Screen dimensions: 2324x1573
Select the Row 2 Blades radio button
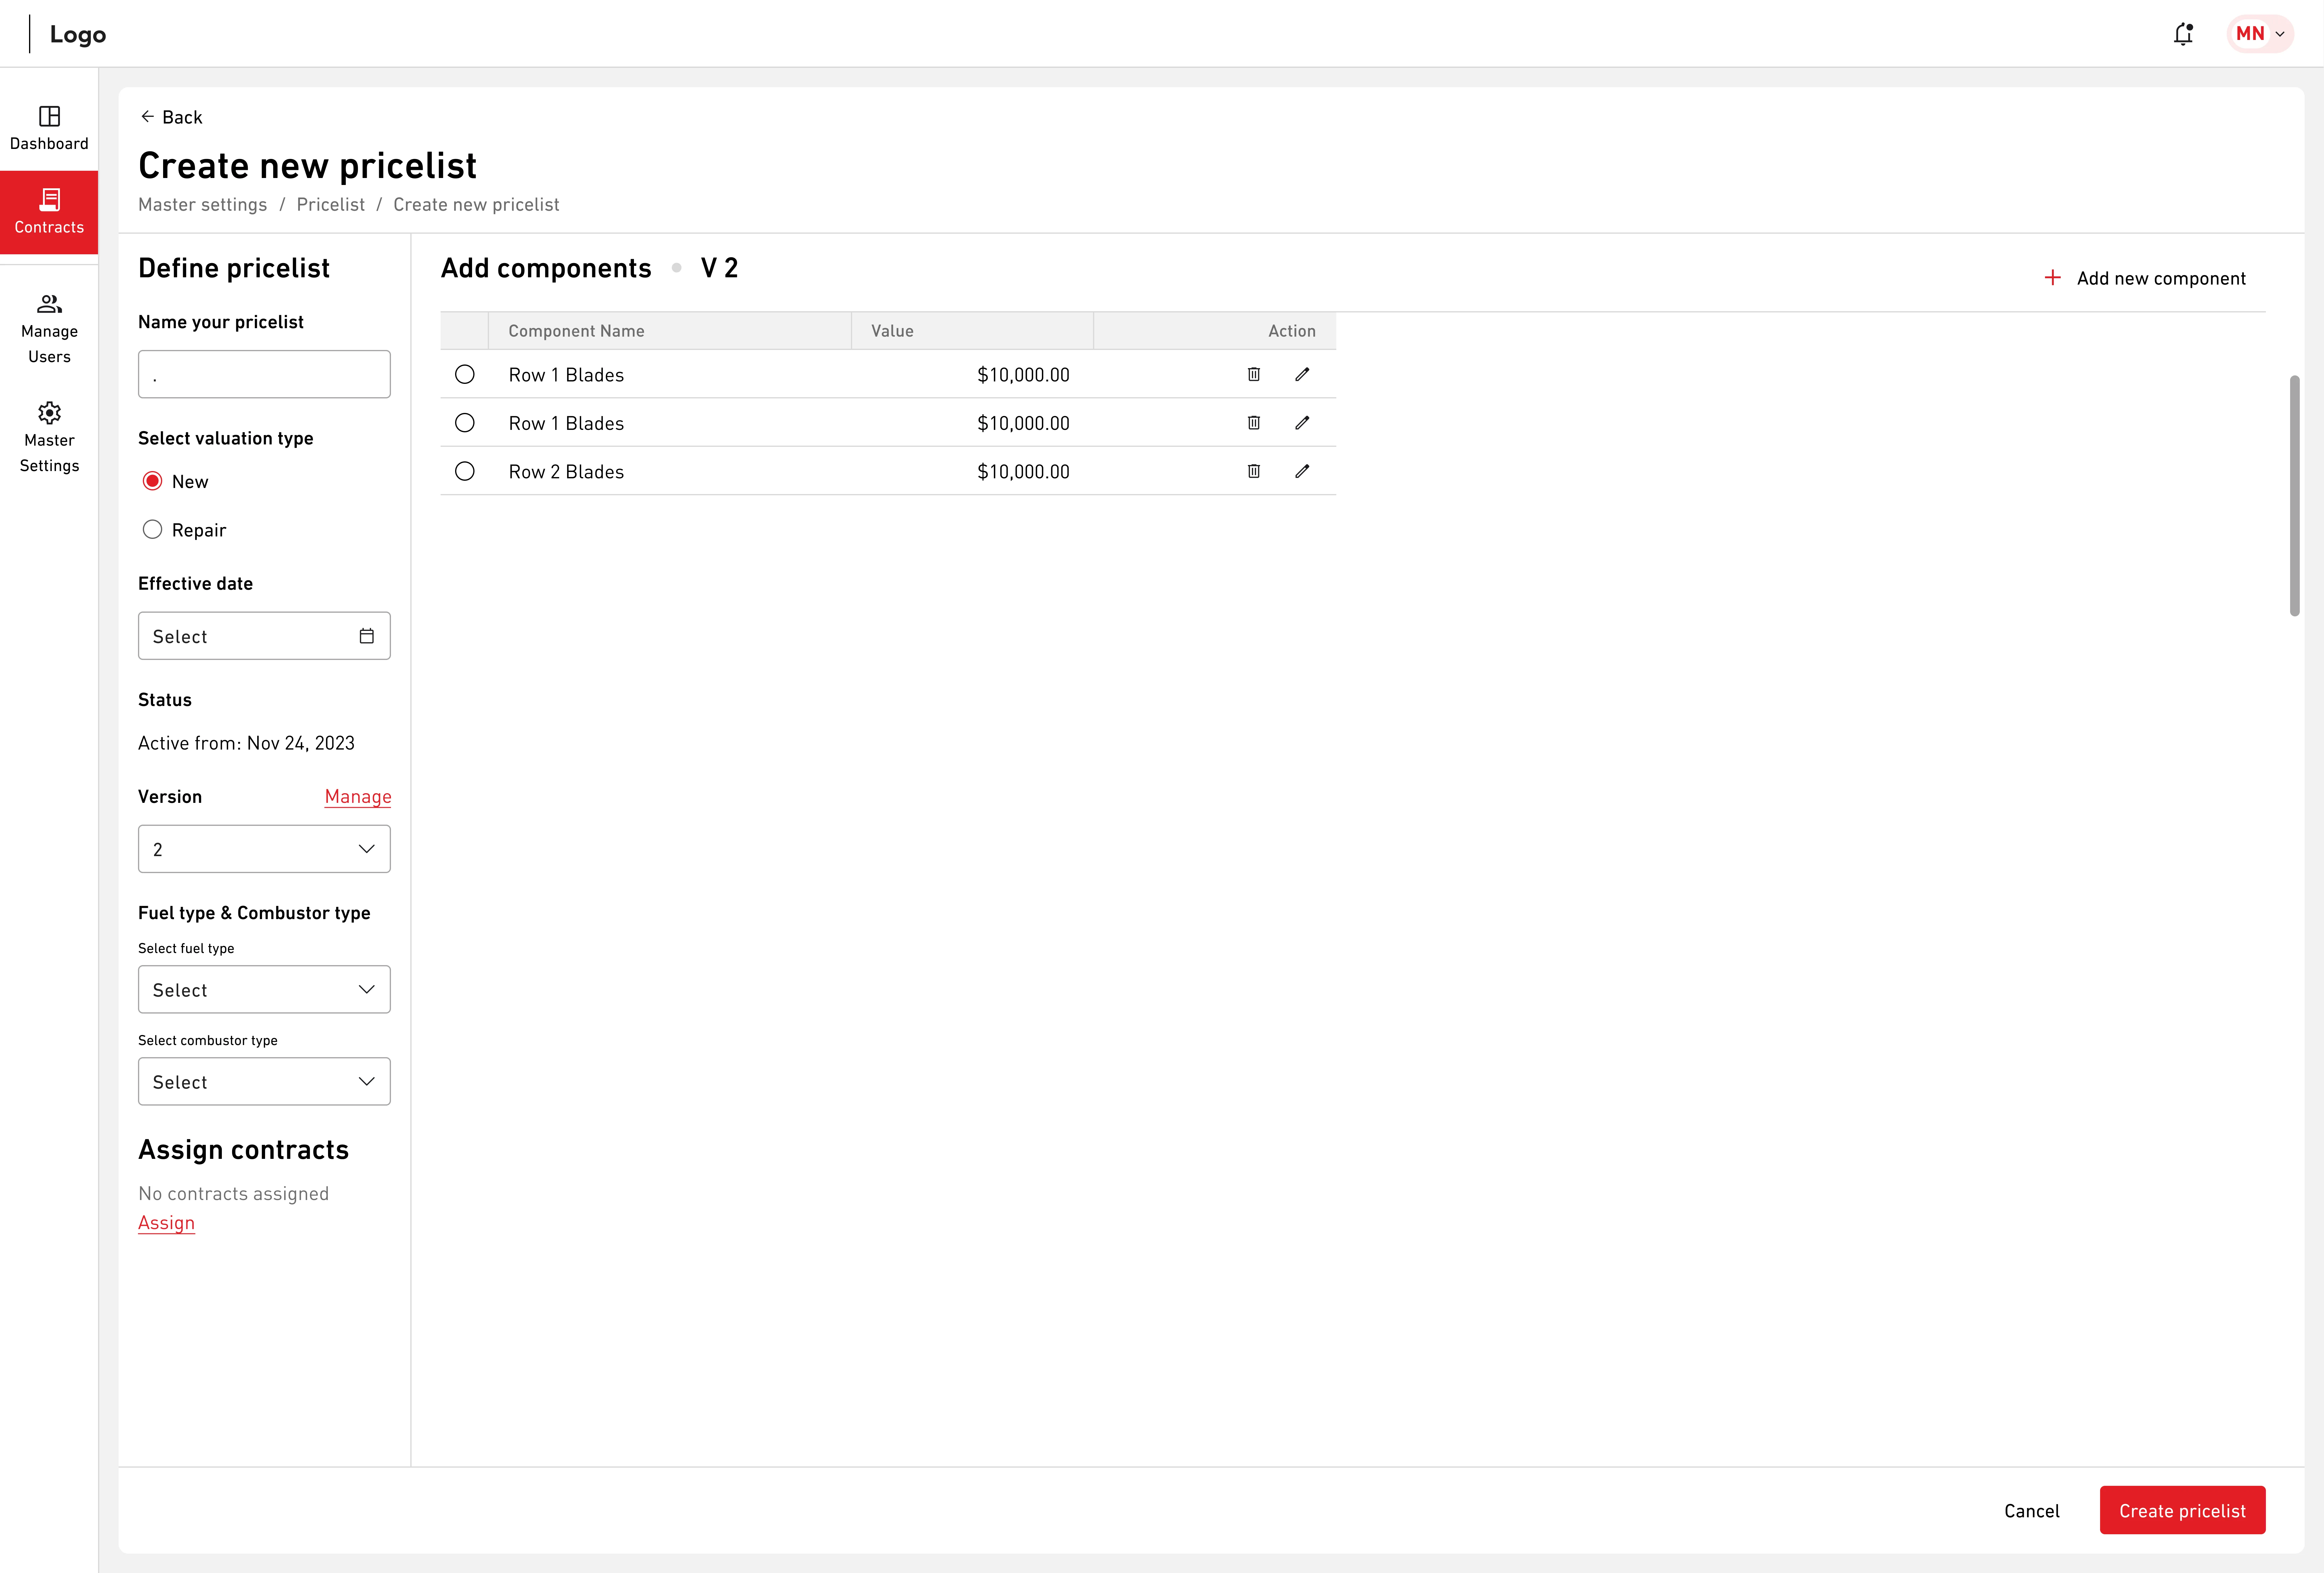(465, 471)
